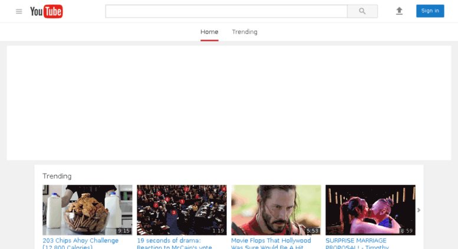Viewport: 458px width, 249px height.
Task: Open title link SURPRISE MARRIAGE PROPOSAL
Action: tap(357, 243)
